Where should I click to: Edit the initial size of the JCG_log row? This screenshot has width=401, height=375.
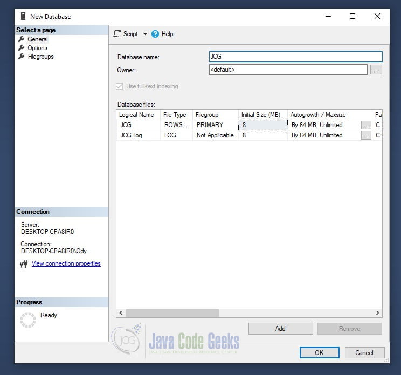tap(263, 135)
